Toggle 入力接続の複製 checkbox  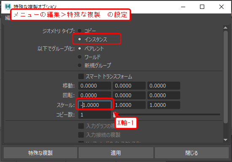click(81, 135)
